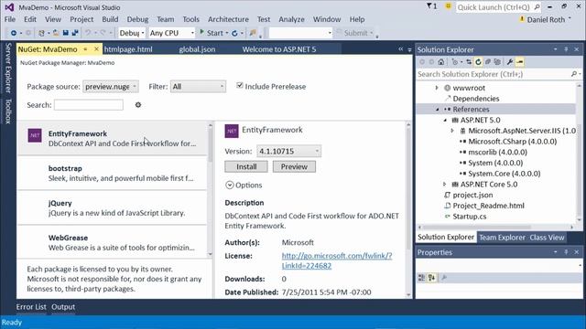
Task: Collapse the References tree node
Action: tap(437, 110)
